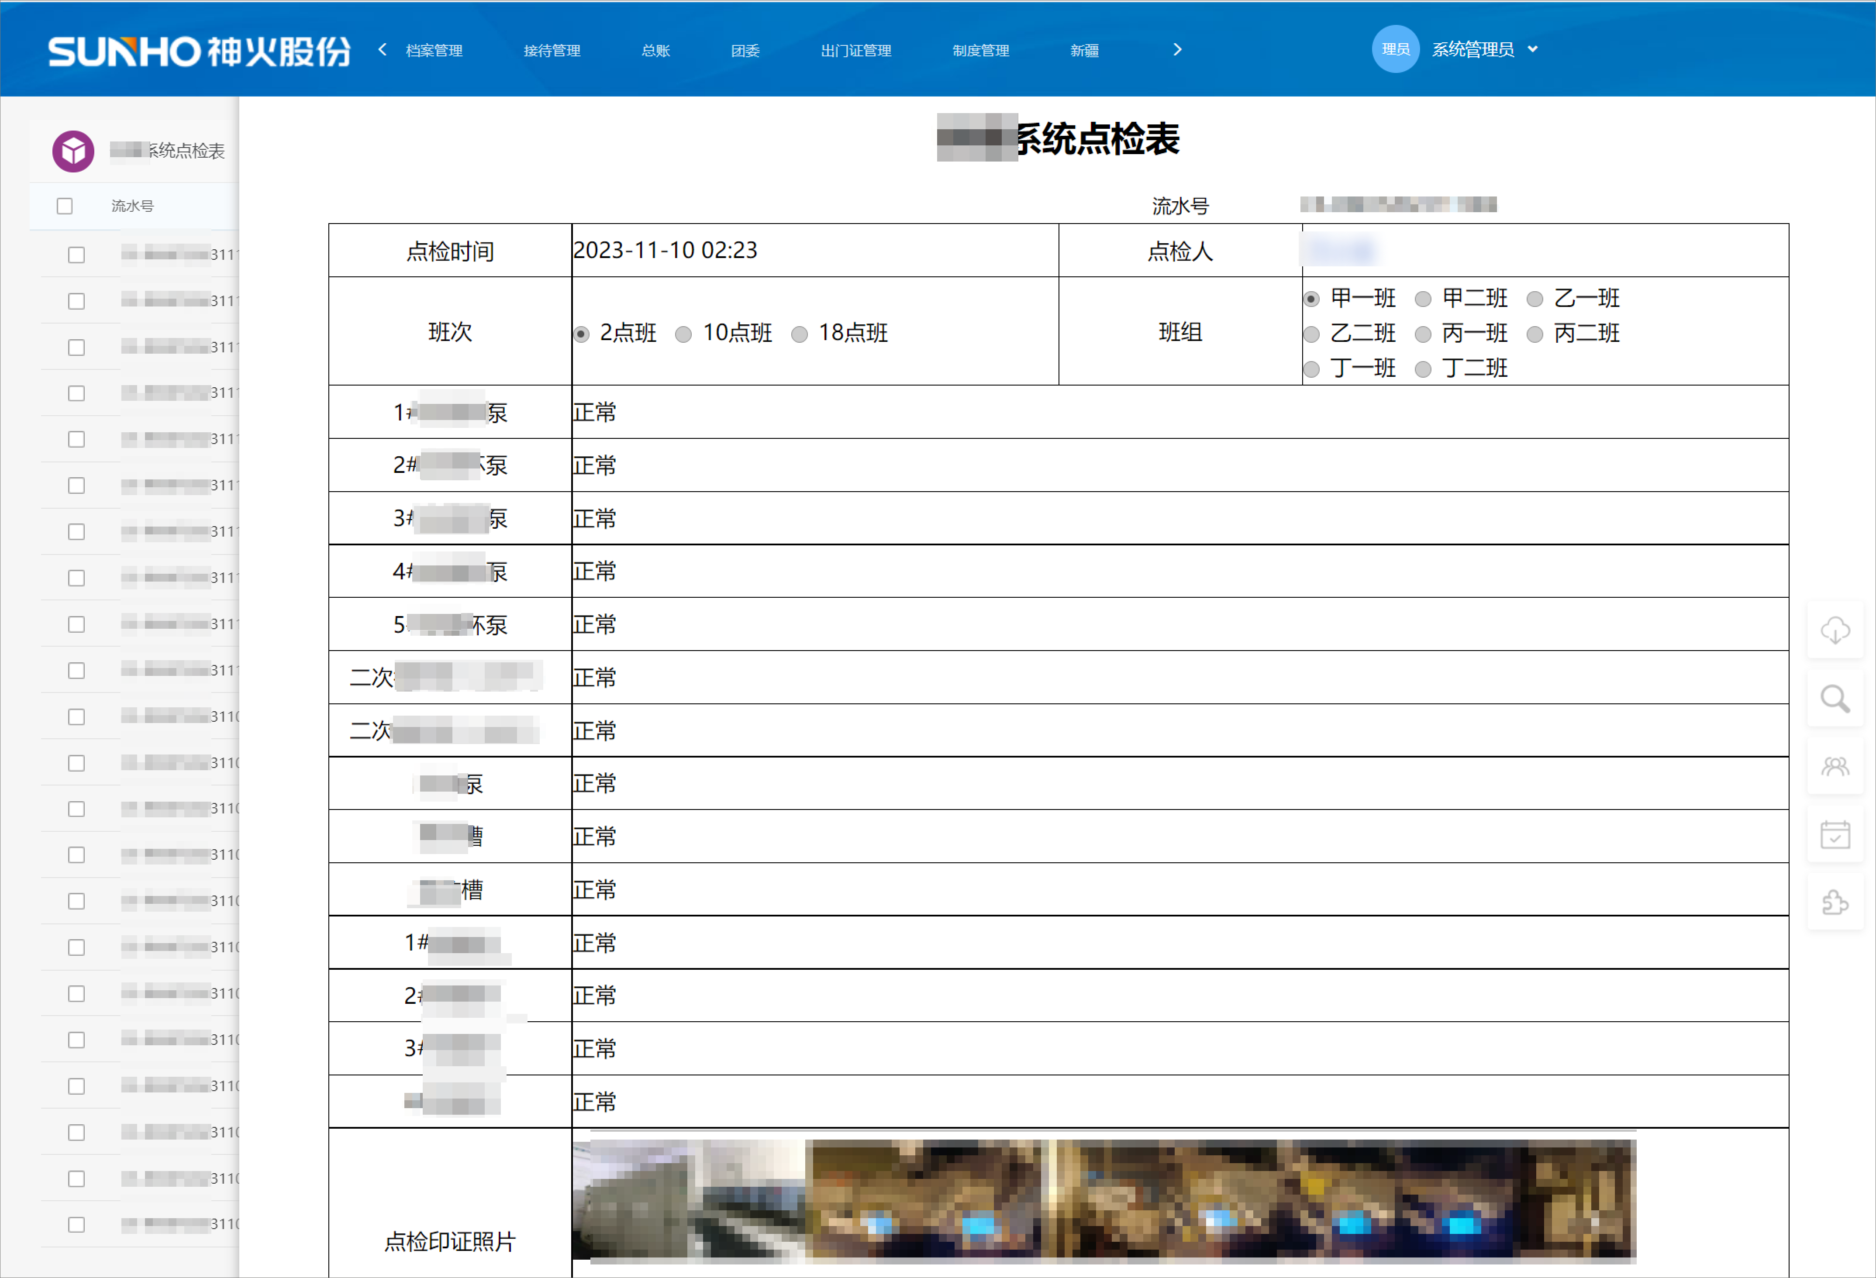1876x1278 pixels.
Task: Open the 制度管理 menu
Action: tap(981, 50)
